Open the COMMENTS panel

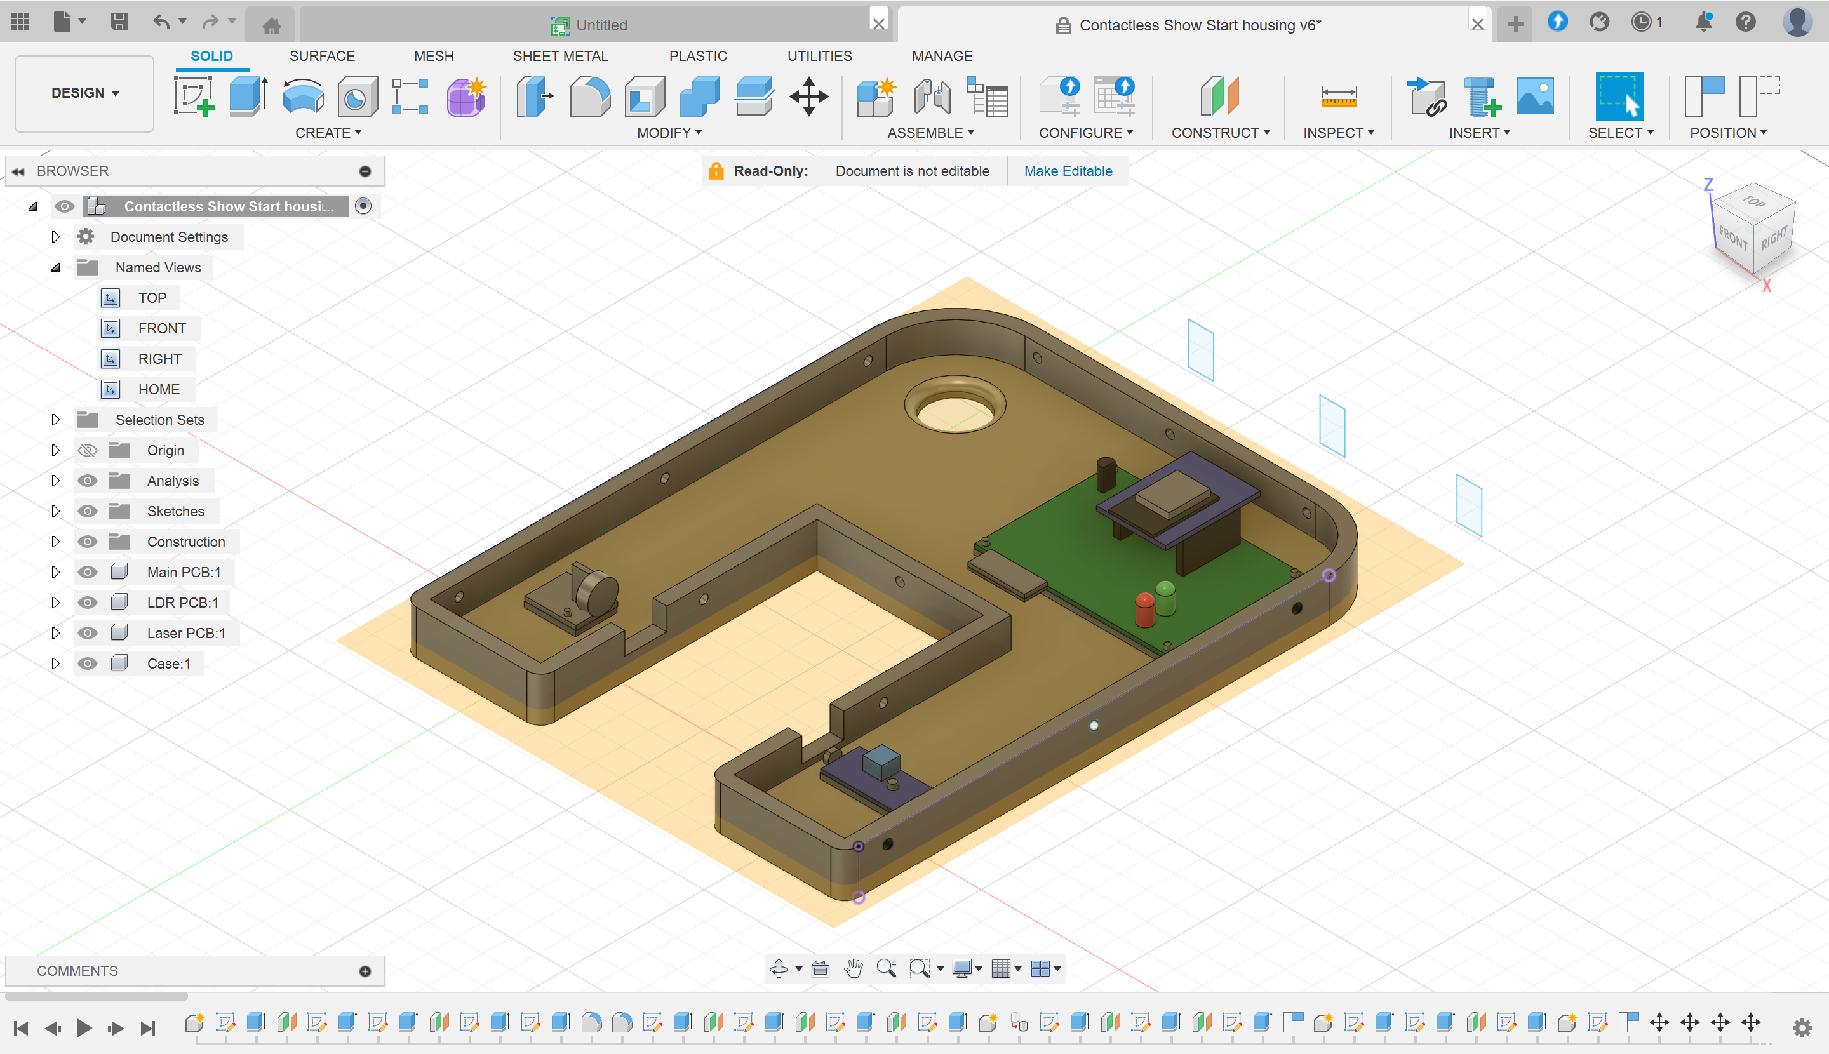tap(77, 971)
